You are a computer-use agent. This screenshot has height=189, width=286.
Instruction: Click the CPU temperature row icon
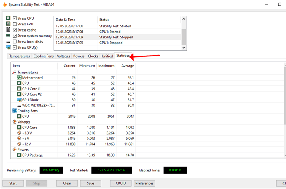click(x=19, y=83)
